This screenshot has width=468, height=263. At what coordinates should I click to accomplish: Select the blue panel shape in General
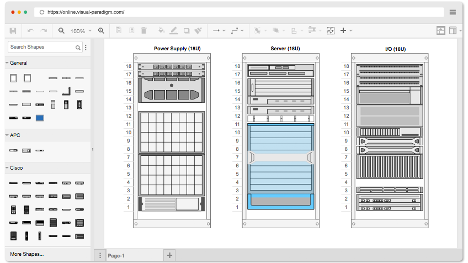point(40,118)
